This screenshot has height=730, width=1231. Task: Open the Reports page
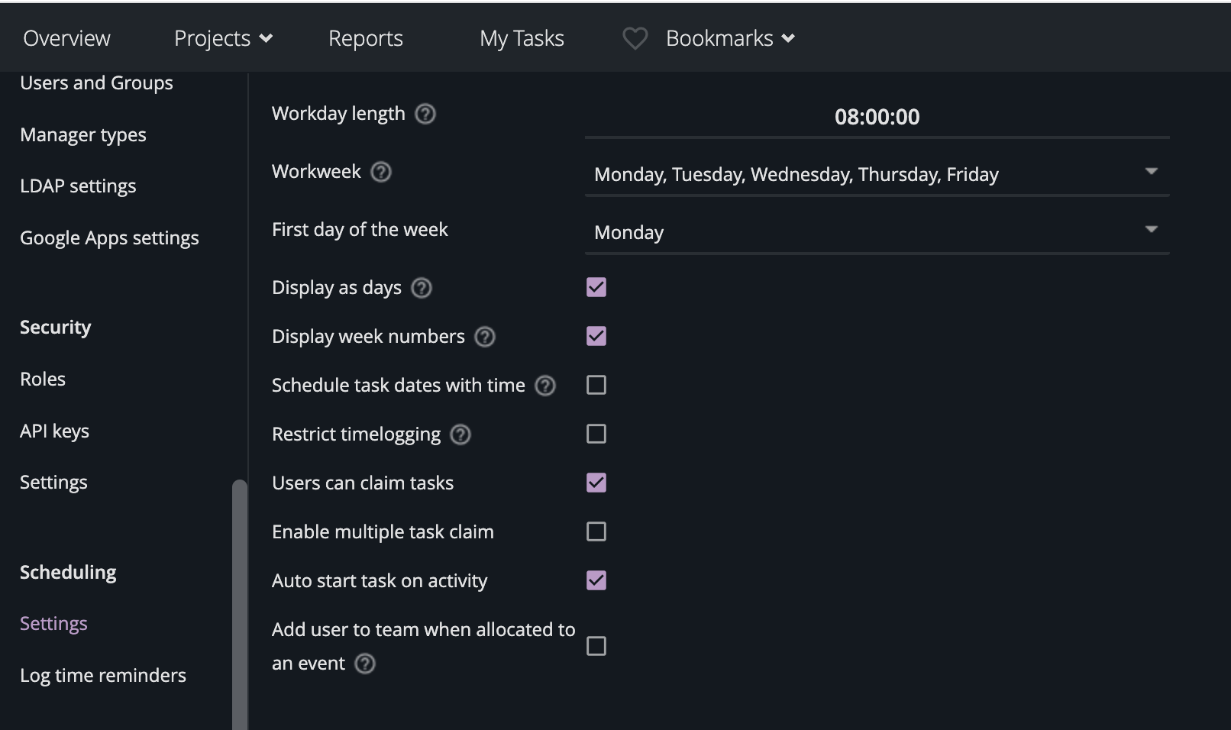366,38
